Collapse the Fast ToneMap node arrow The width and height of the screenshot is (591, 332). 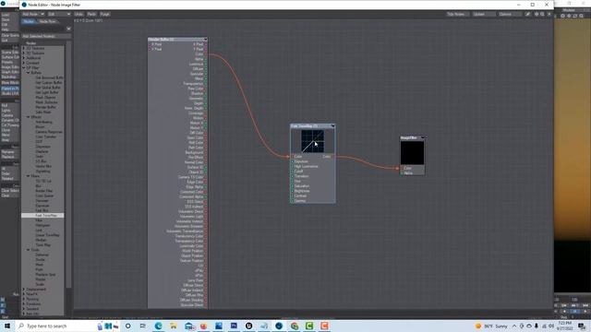(x=332, y=125)
